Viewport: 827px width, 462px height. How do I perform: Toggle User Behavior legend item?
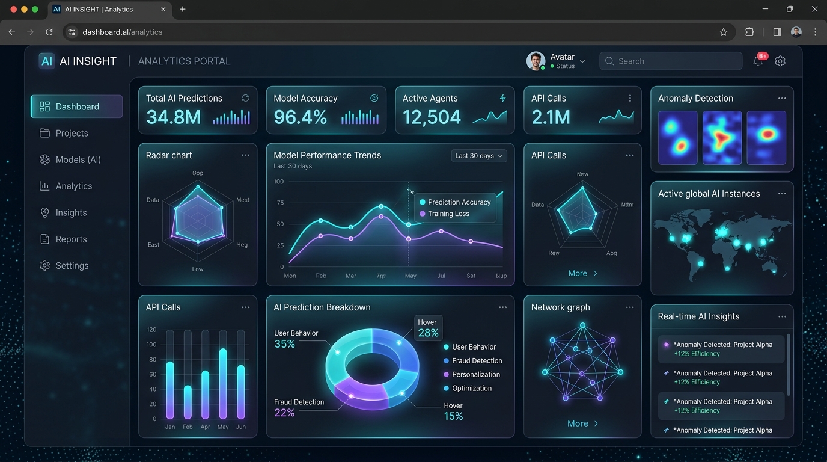coord(469,347)
